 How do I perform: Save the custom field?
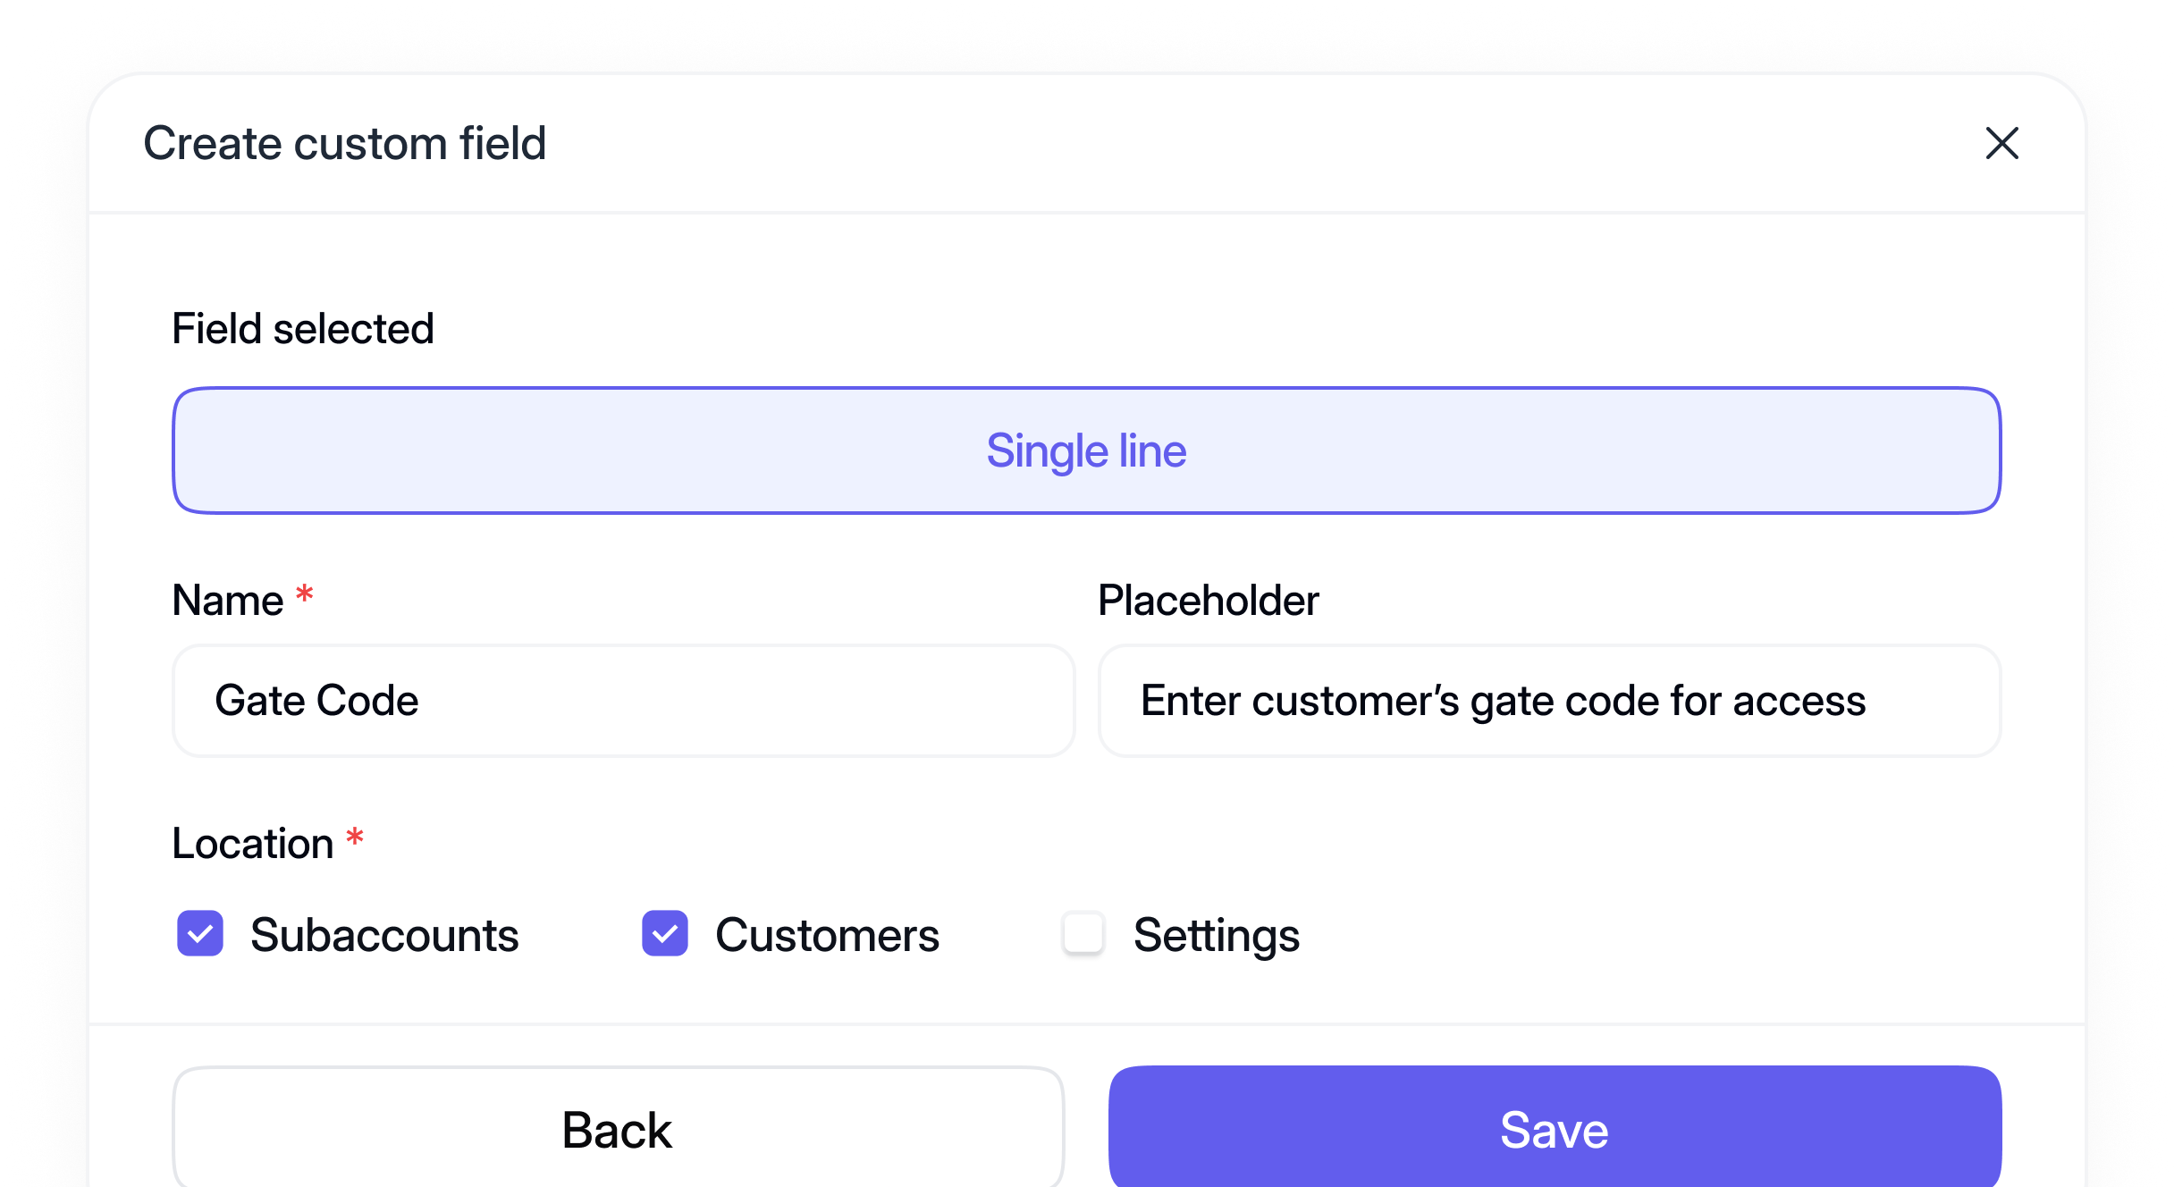coord(1555,1130)
